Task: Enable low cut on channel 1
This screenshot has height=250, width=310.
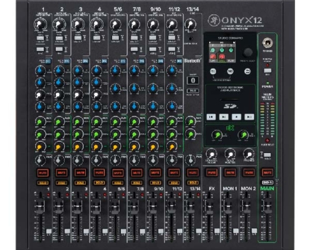Action: coord(40,38)
